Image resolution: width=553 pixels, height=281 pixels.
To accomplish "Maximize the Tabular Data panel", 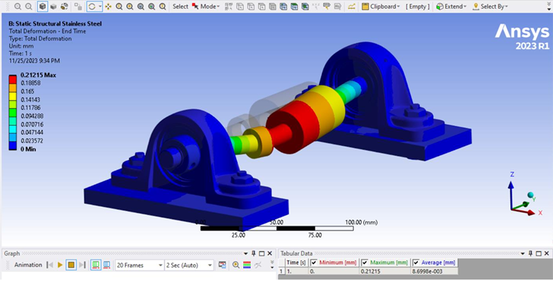I will point(539,253).
